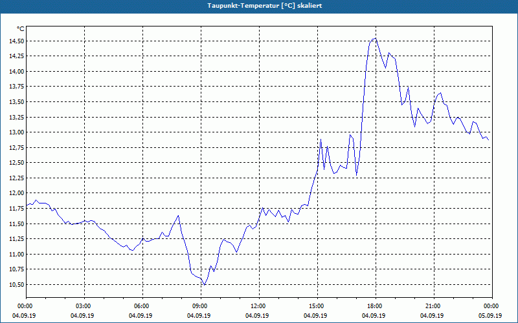Click the 12,75 y-axis label

pyautogui.click(x=16, y=148)
